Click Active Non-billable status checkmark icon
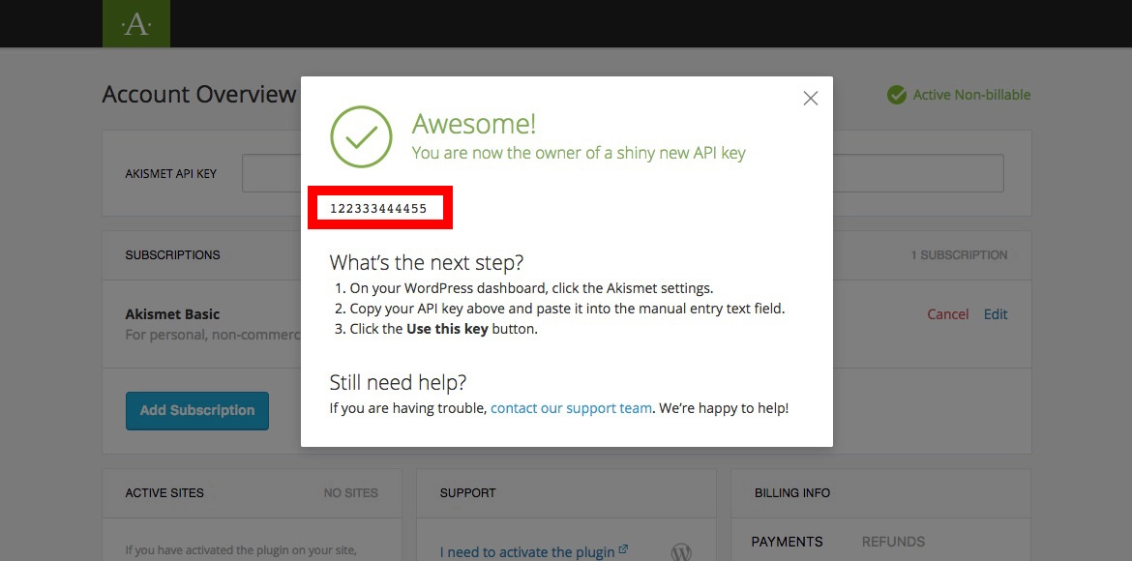Image resolution: width=1132 pixels, height=561 pixels. tap(897, 95)
